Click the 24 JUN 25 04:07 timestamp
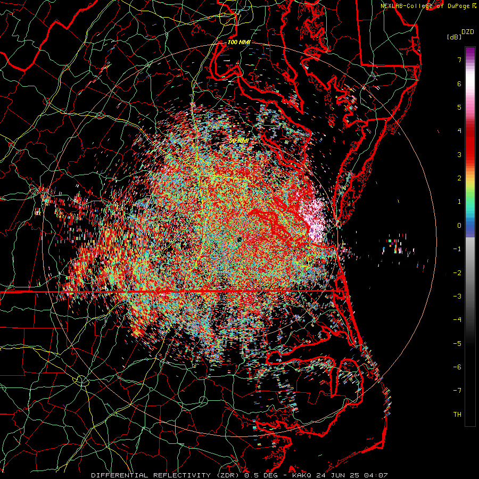This screenshot has height=479, width=479. point(351,475)
